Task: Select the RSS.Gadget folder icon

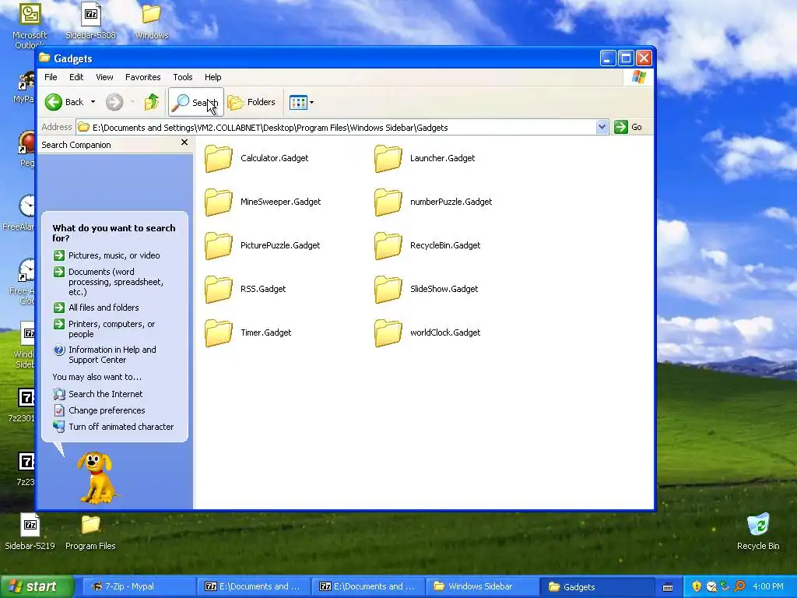Action: click(219, 290)
